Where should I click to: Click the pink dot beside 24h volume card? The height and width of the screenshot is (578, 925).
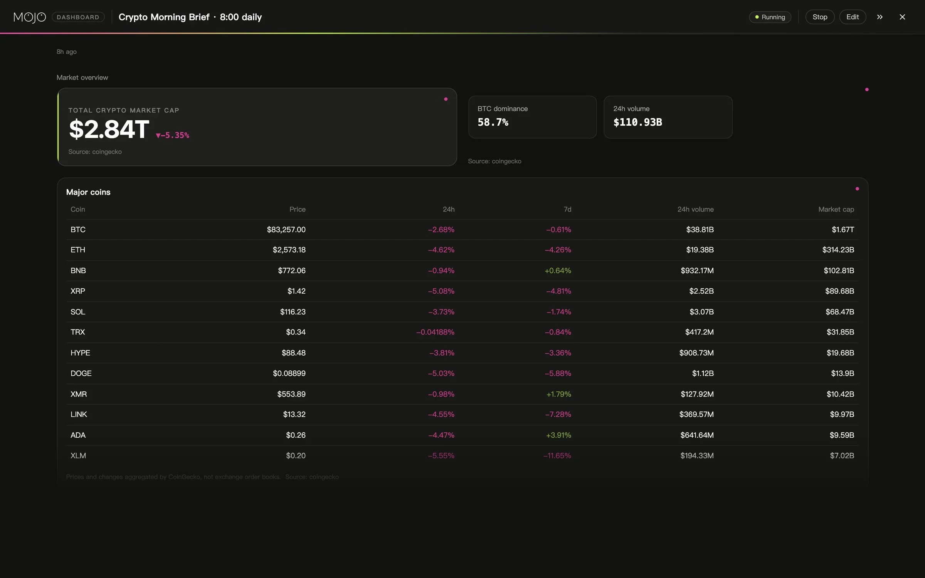[x=867, y=89]
